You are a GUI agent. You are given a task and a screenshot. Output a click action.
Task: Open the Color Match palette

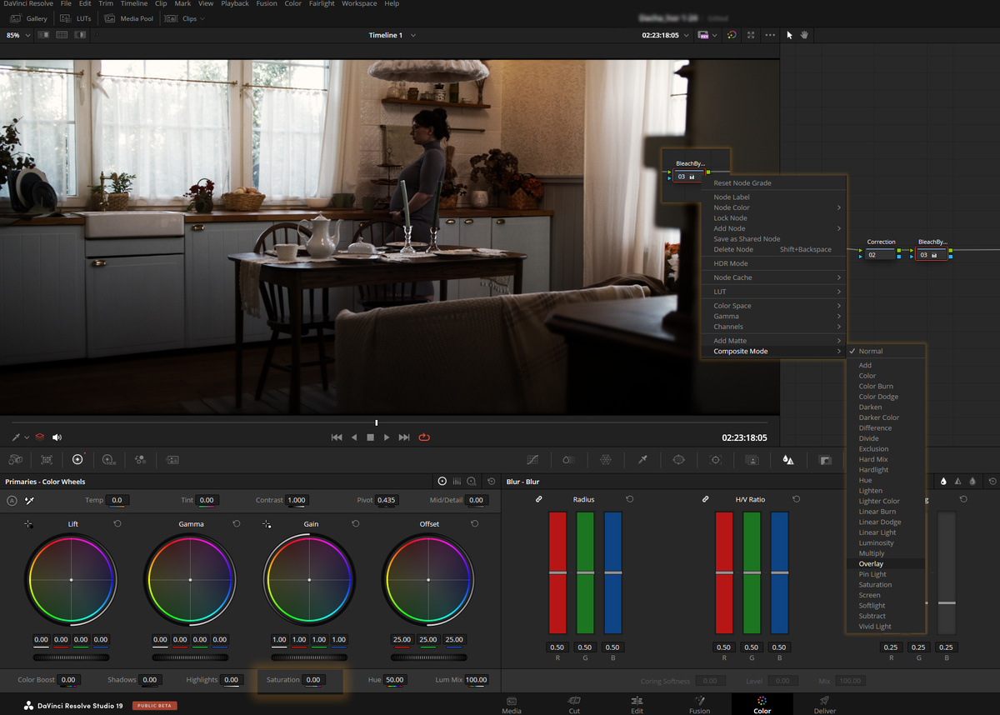[x=47, y=459]
